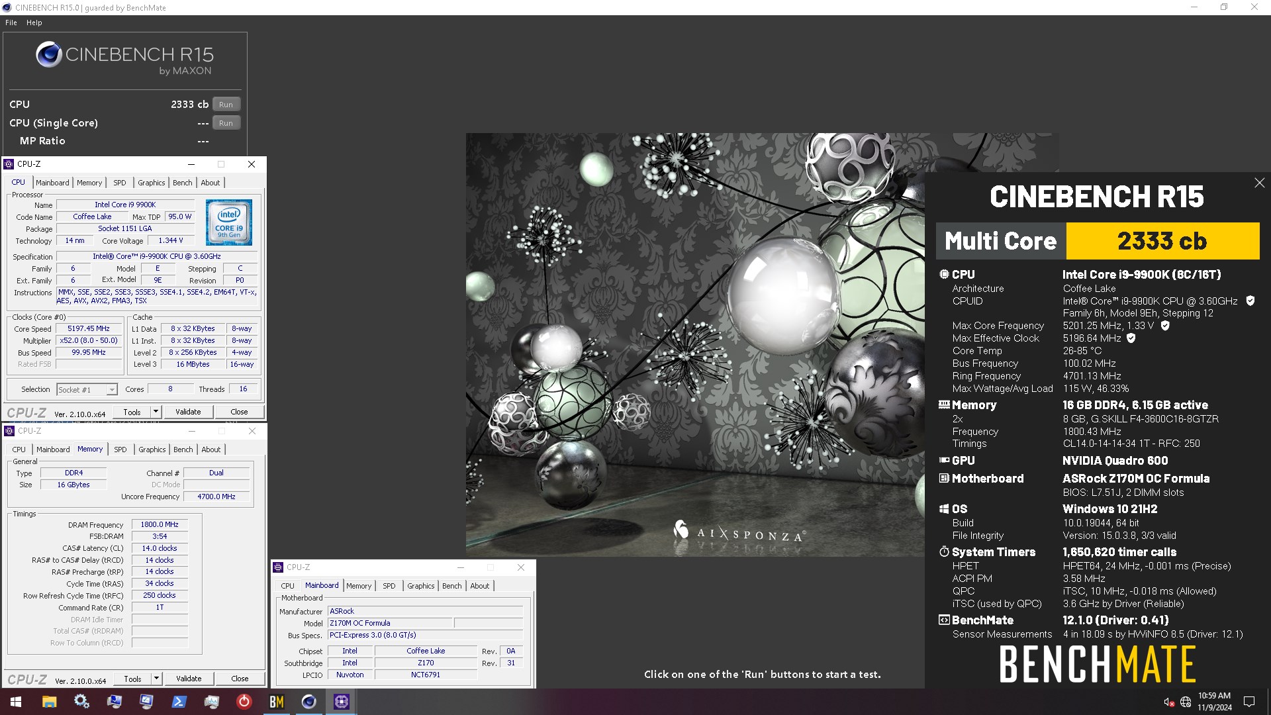Click the Core Speed value 5197.45 MHz

pyautogui.click(x=89, y=328)
